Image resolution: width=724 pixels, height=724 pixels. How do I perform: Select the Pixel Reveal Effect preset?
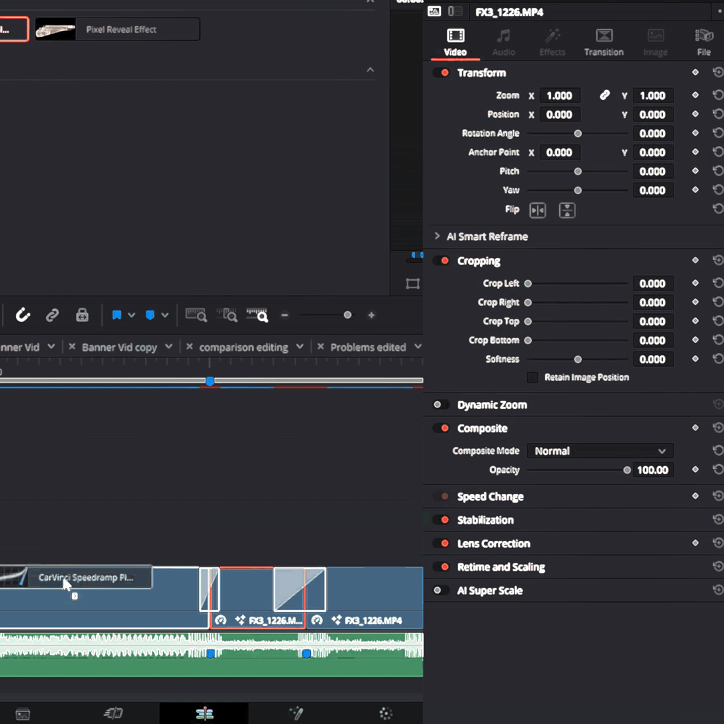tap(117, 29)
